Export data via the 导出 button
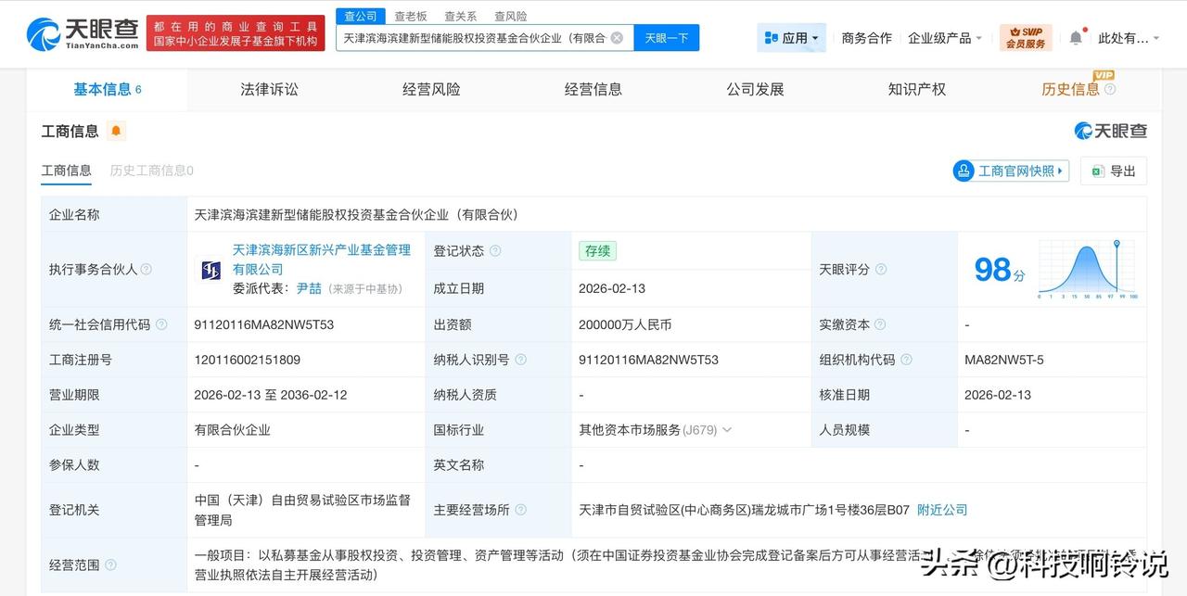 [1113, 171]
